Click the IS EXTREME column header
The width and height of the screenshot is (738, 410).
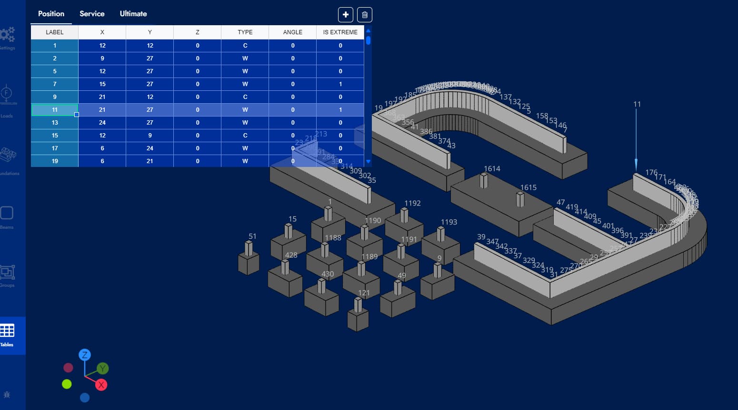(340, 32)
